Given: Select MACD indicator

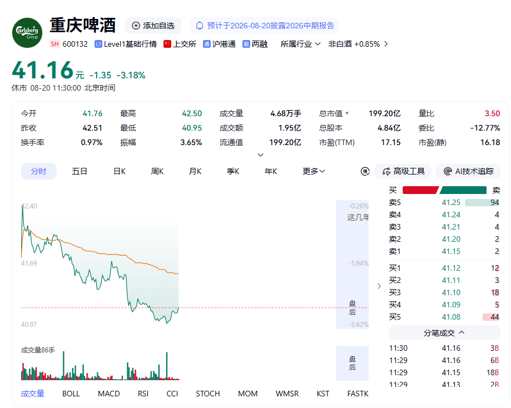Looking at the screenshot, I should click(x=109, y=394).
